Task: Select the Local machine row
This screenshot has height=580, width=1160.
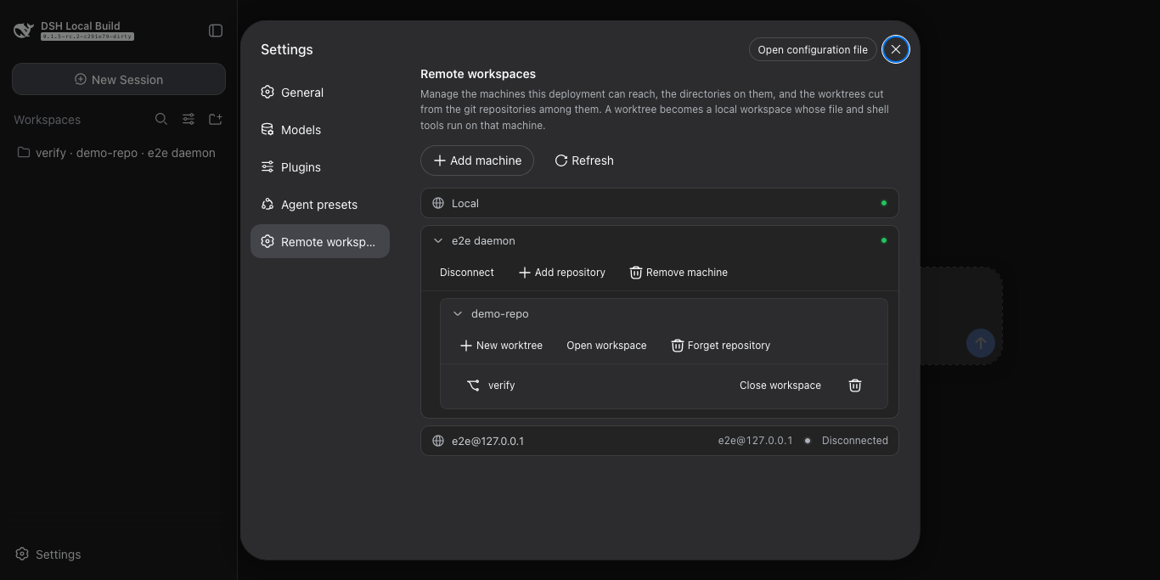Action: (x=660, y=203)
